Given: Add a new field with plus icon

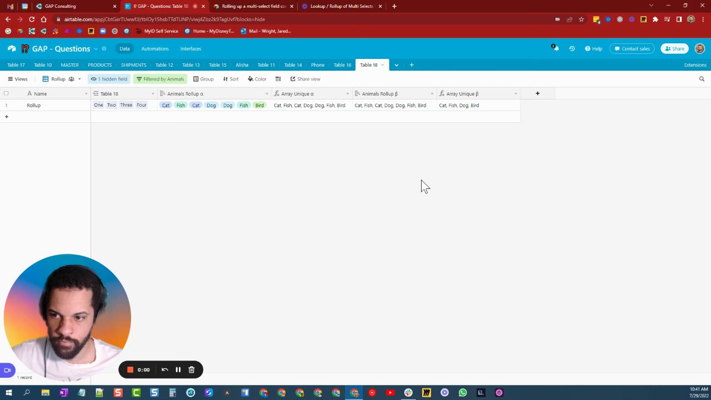Looking at the screenshot, I should point(537,93).
